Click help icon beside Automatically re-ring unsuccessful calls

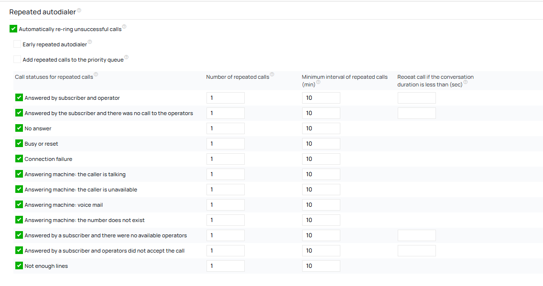coord(124,27)
